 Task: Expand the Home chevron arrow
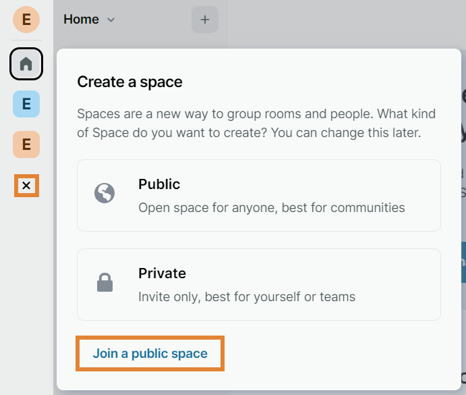coord(111,20)
